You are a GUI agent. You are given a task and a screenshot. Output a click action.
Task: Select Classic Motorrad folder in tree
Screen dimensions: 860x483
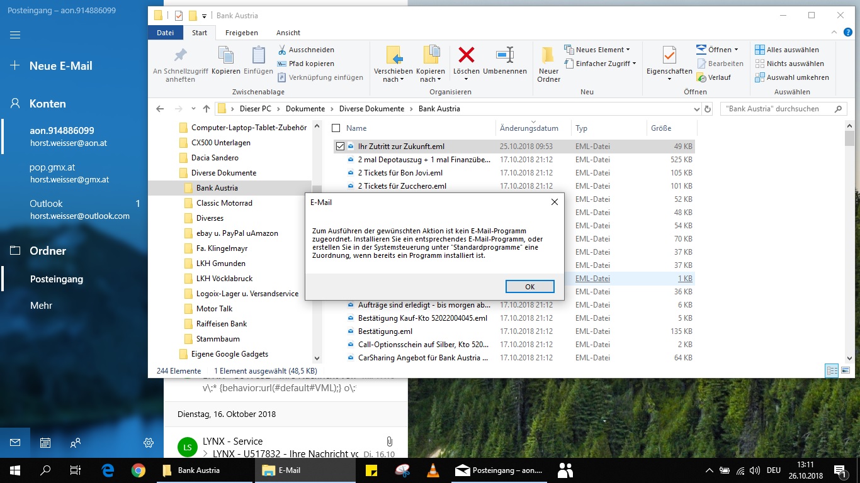click(x=224, y=203)
